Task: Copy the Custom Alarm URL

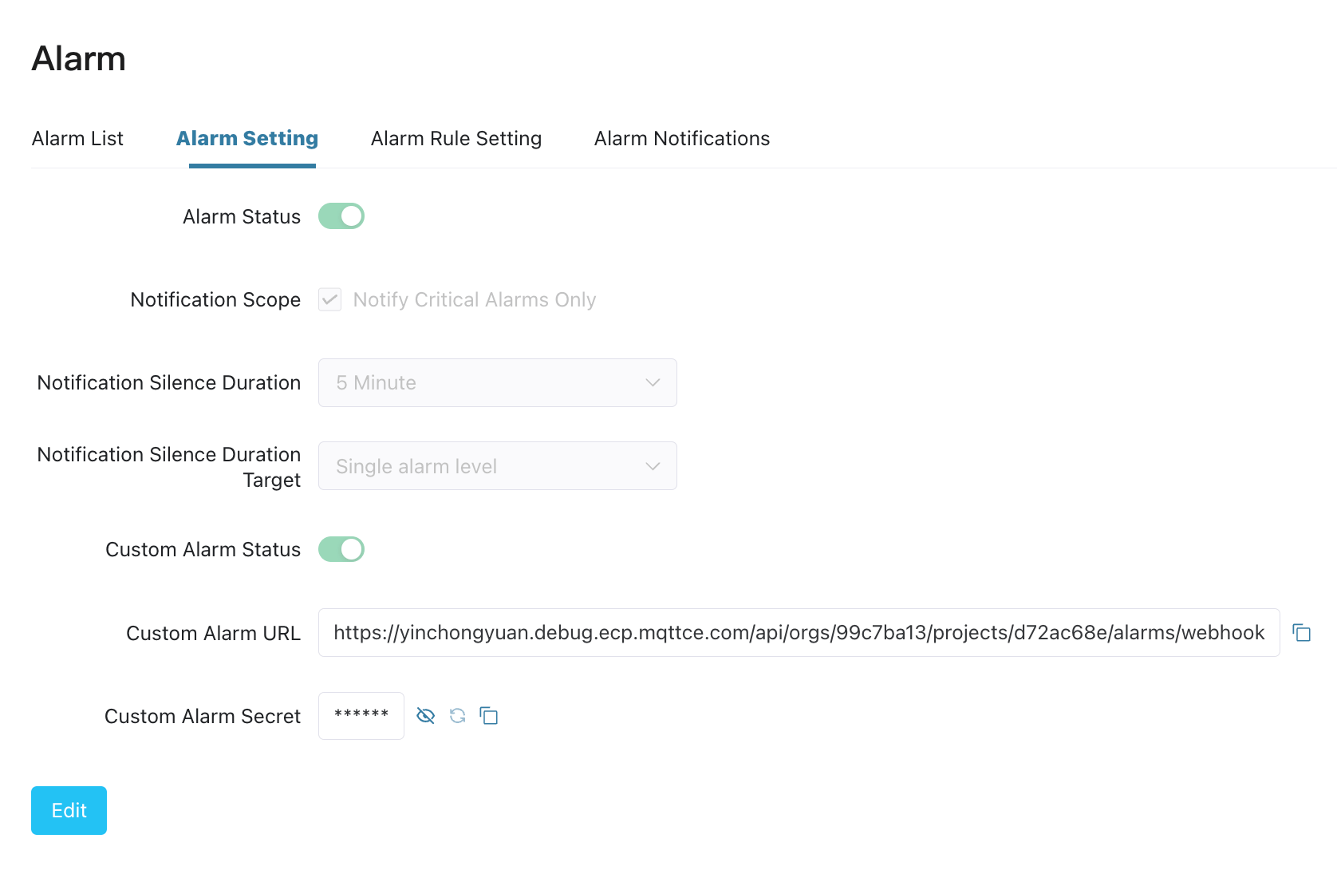Action: pos(1301,633)
